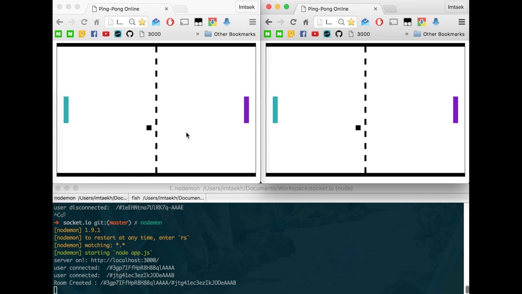Click the black ball in right game
The image size is (522, 294).
[358, 128]
